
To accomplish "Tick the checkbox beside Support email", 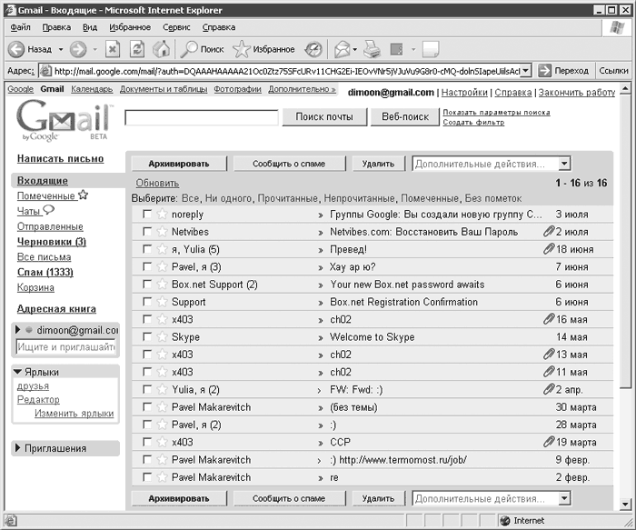I will (x=147, y=302).
